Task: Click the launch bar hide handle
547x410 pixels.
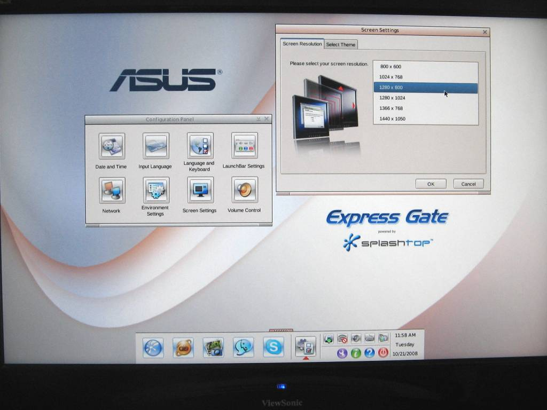Action: [281, 330]
